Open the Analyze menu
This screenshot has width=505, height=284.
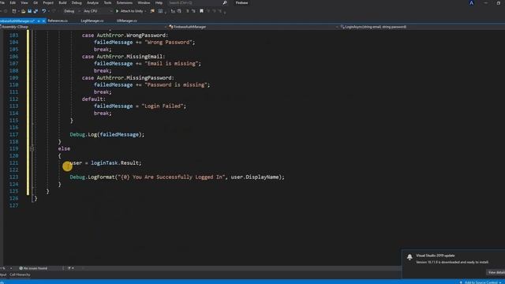[93, 2]
